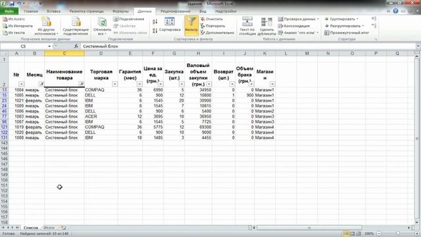Screen dimensions: 421x237
Task: Switch to Главная tab
Action: (x=31, y=11)
